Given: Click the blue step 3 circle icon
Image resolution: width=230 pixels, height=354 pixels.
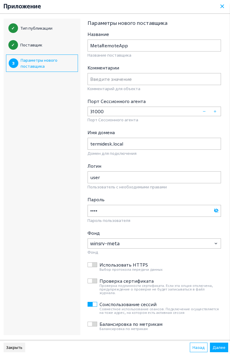Looking at the screenshot, I should click(13, 63).
